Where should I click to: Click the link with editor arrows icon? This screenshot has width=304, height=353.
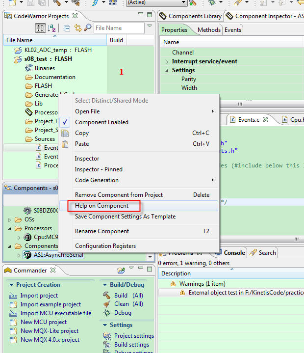(77, 28)
